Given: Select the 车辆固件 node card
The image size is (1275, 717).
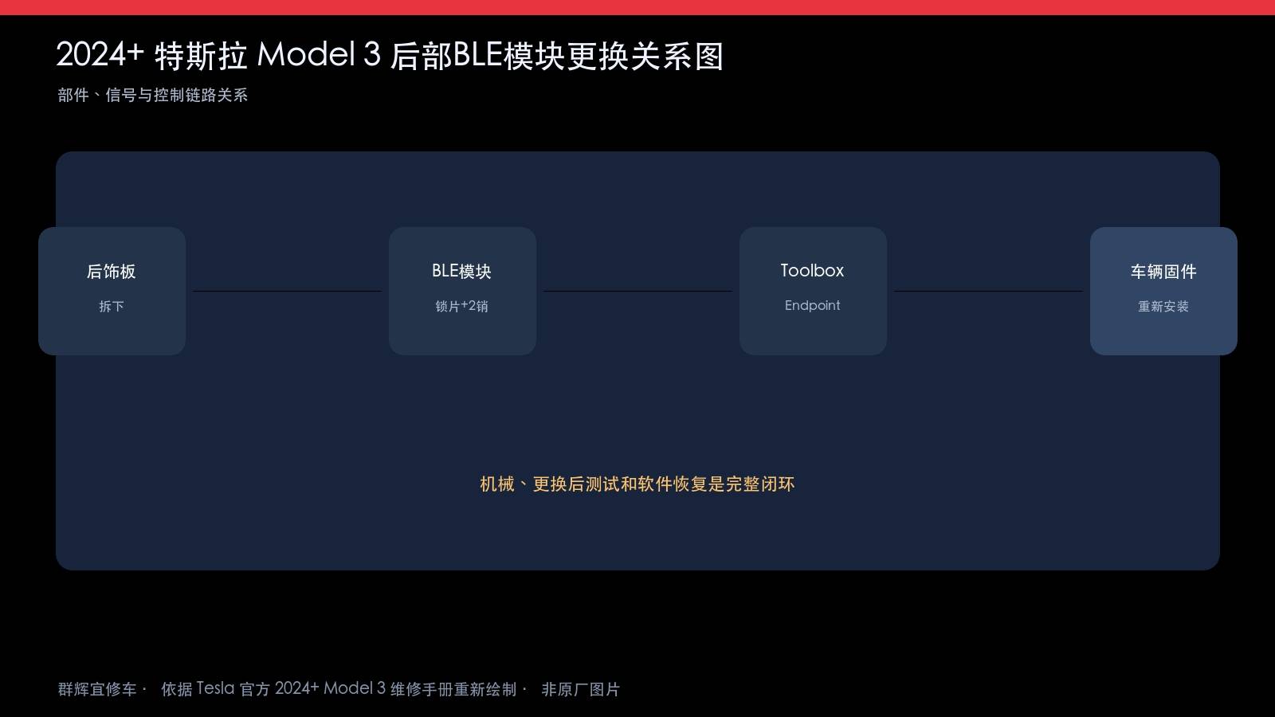Looking at the screenshot, I should [1163, 291].
